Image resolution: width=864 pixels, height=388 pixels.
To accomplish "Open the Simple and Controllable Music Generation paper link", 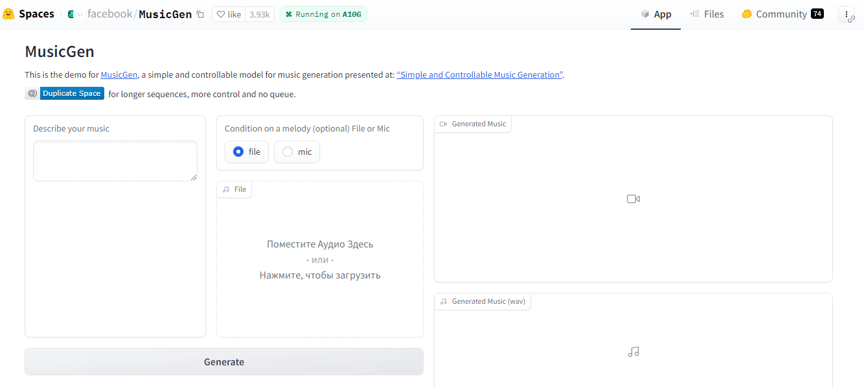I will (x=479, y=74).
